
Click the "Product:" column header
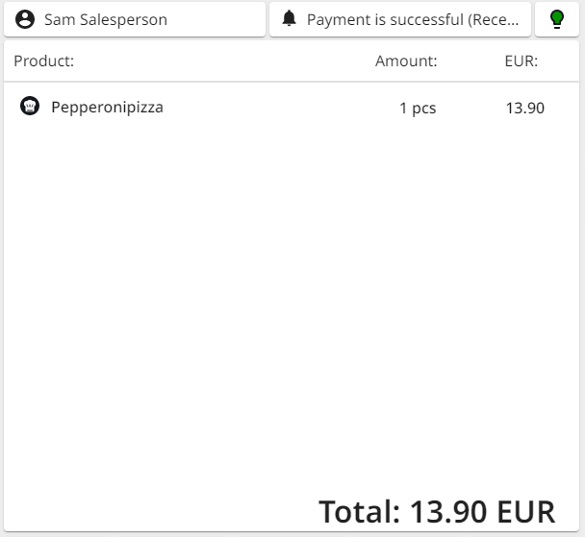pyautogui.click(x=44, y=61)
